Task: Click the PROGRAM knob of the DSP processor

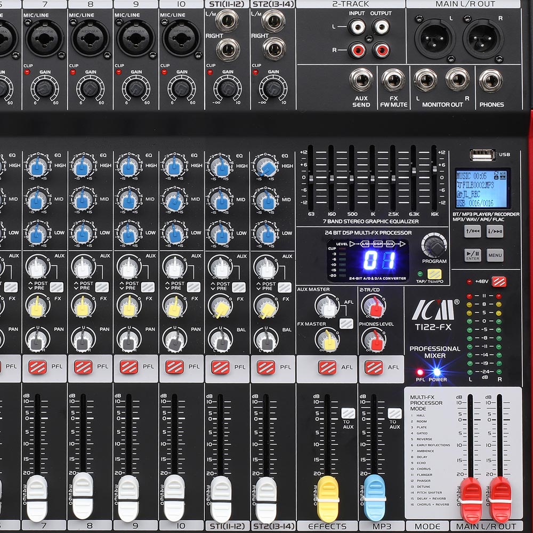Action: 434,245
